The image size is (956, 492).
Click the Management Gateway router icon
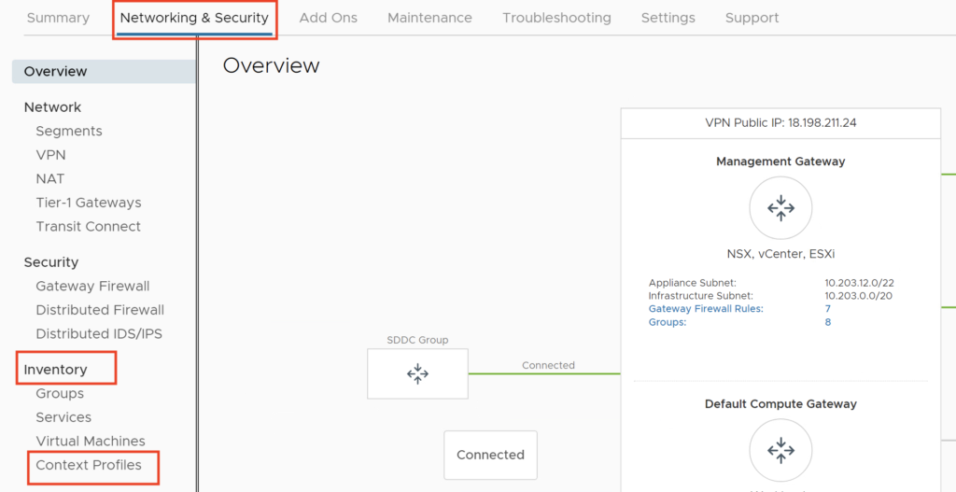(780, 208)
